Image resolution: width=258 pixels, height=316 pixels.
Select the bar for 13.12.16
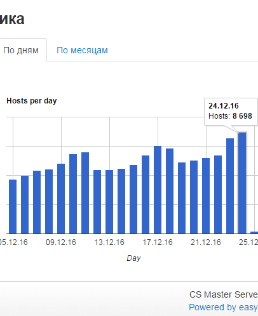point(109,202)
